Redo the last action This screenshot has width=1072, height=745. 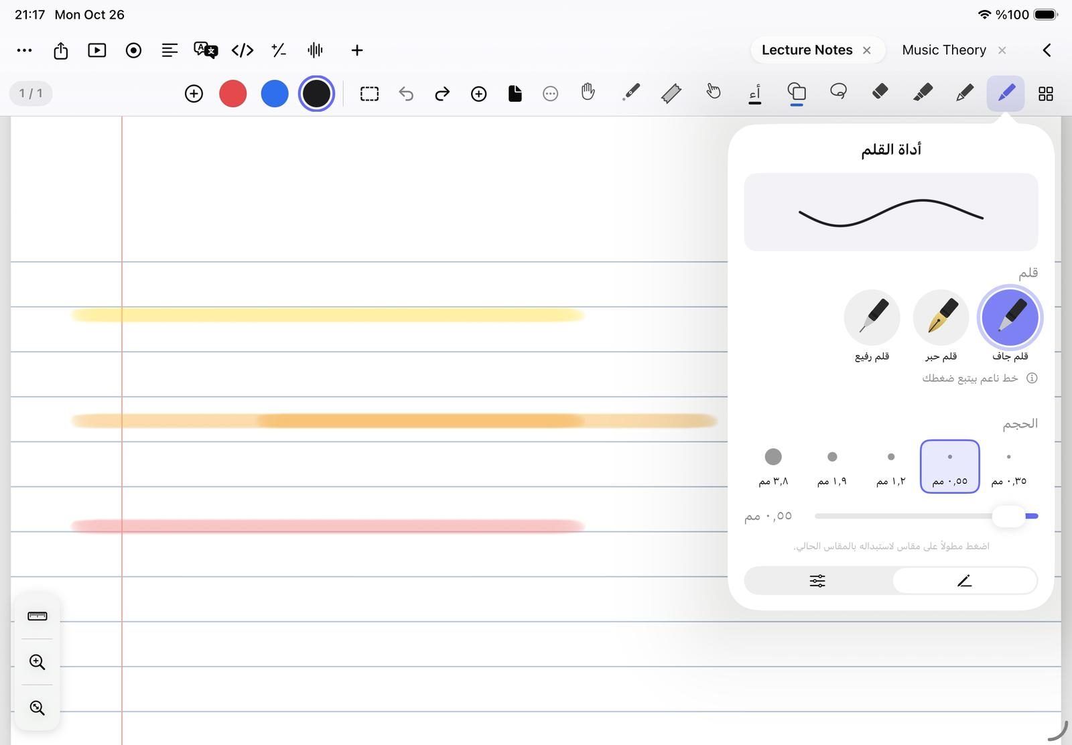442,94
